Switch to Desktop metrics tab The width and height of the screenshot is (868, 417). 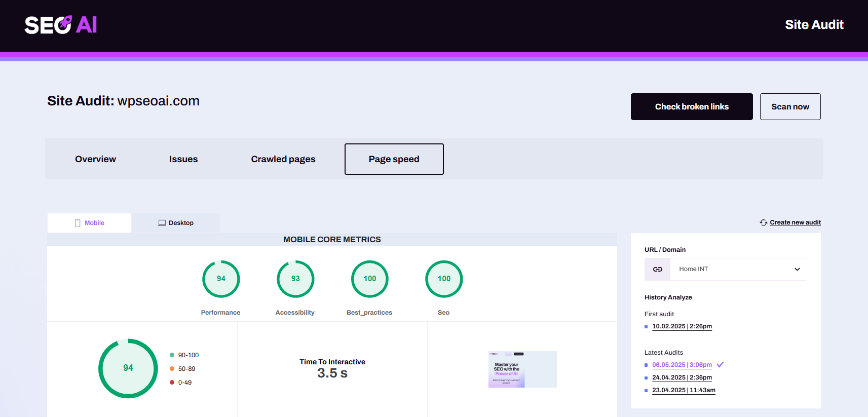[x=176, y=223]
